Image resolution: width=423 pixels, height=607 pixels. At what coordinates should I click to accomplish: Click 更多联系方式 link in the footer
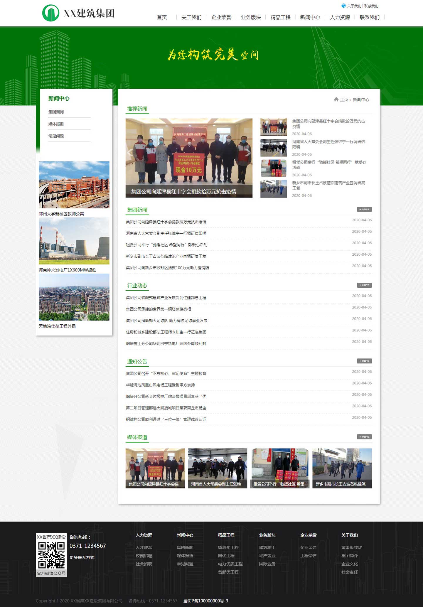(x=82, y=557)
